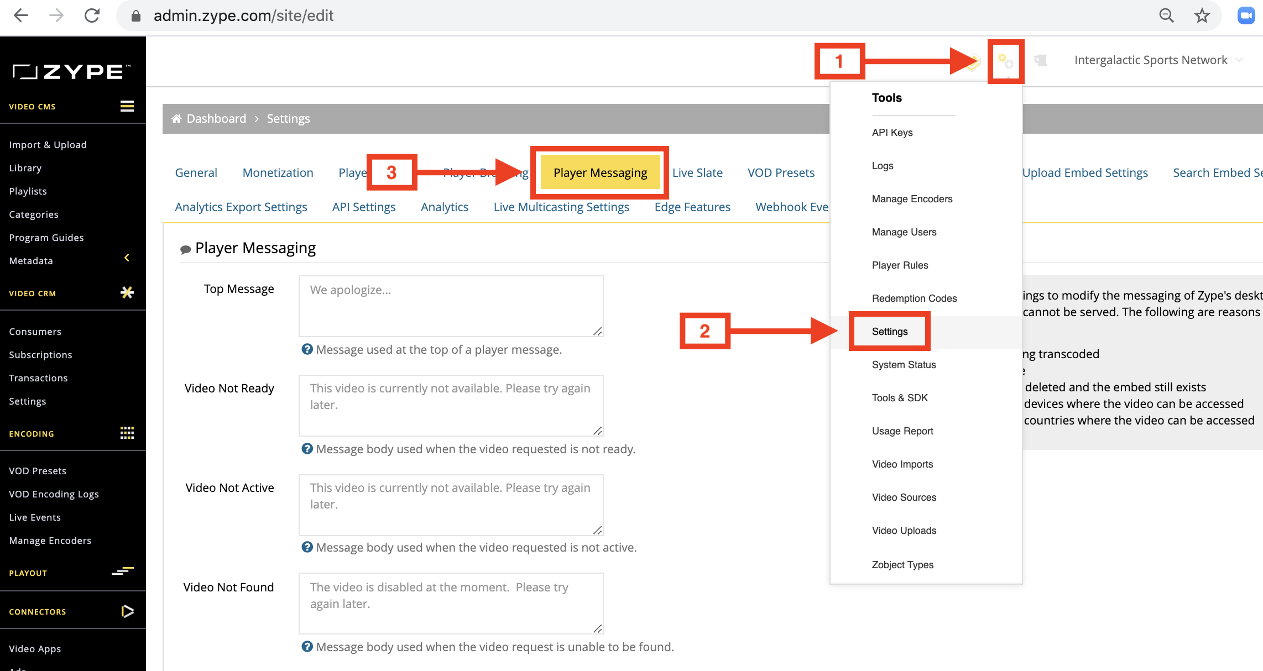
Task: Open System Status from Tools menu
Action: click(904, 364)
